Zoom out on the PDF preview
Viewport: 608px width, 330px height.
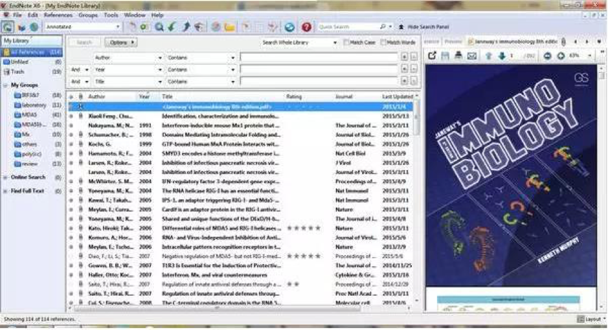point(547,56)
